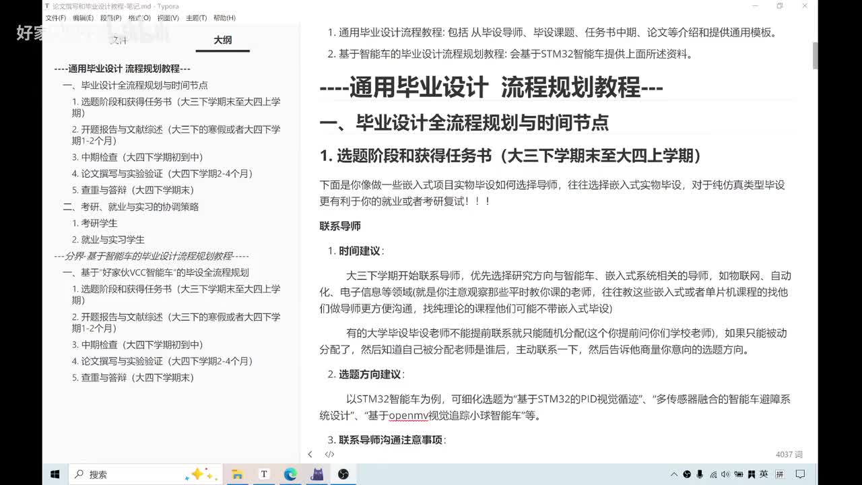Open File Explorer from the taskbar
The image size is (862, 485).
(237, 474)
